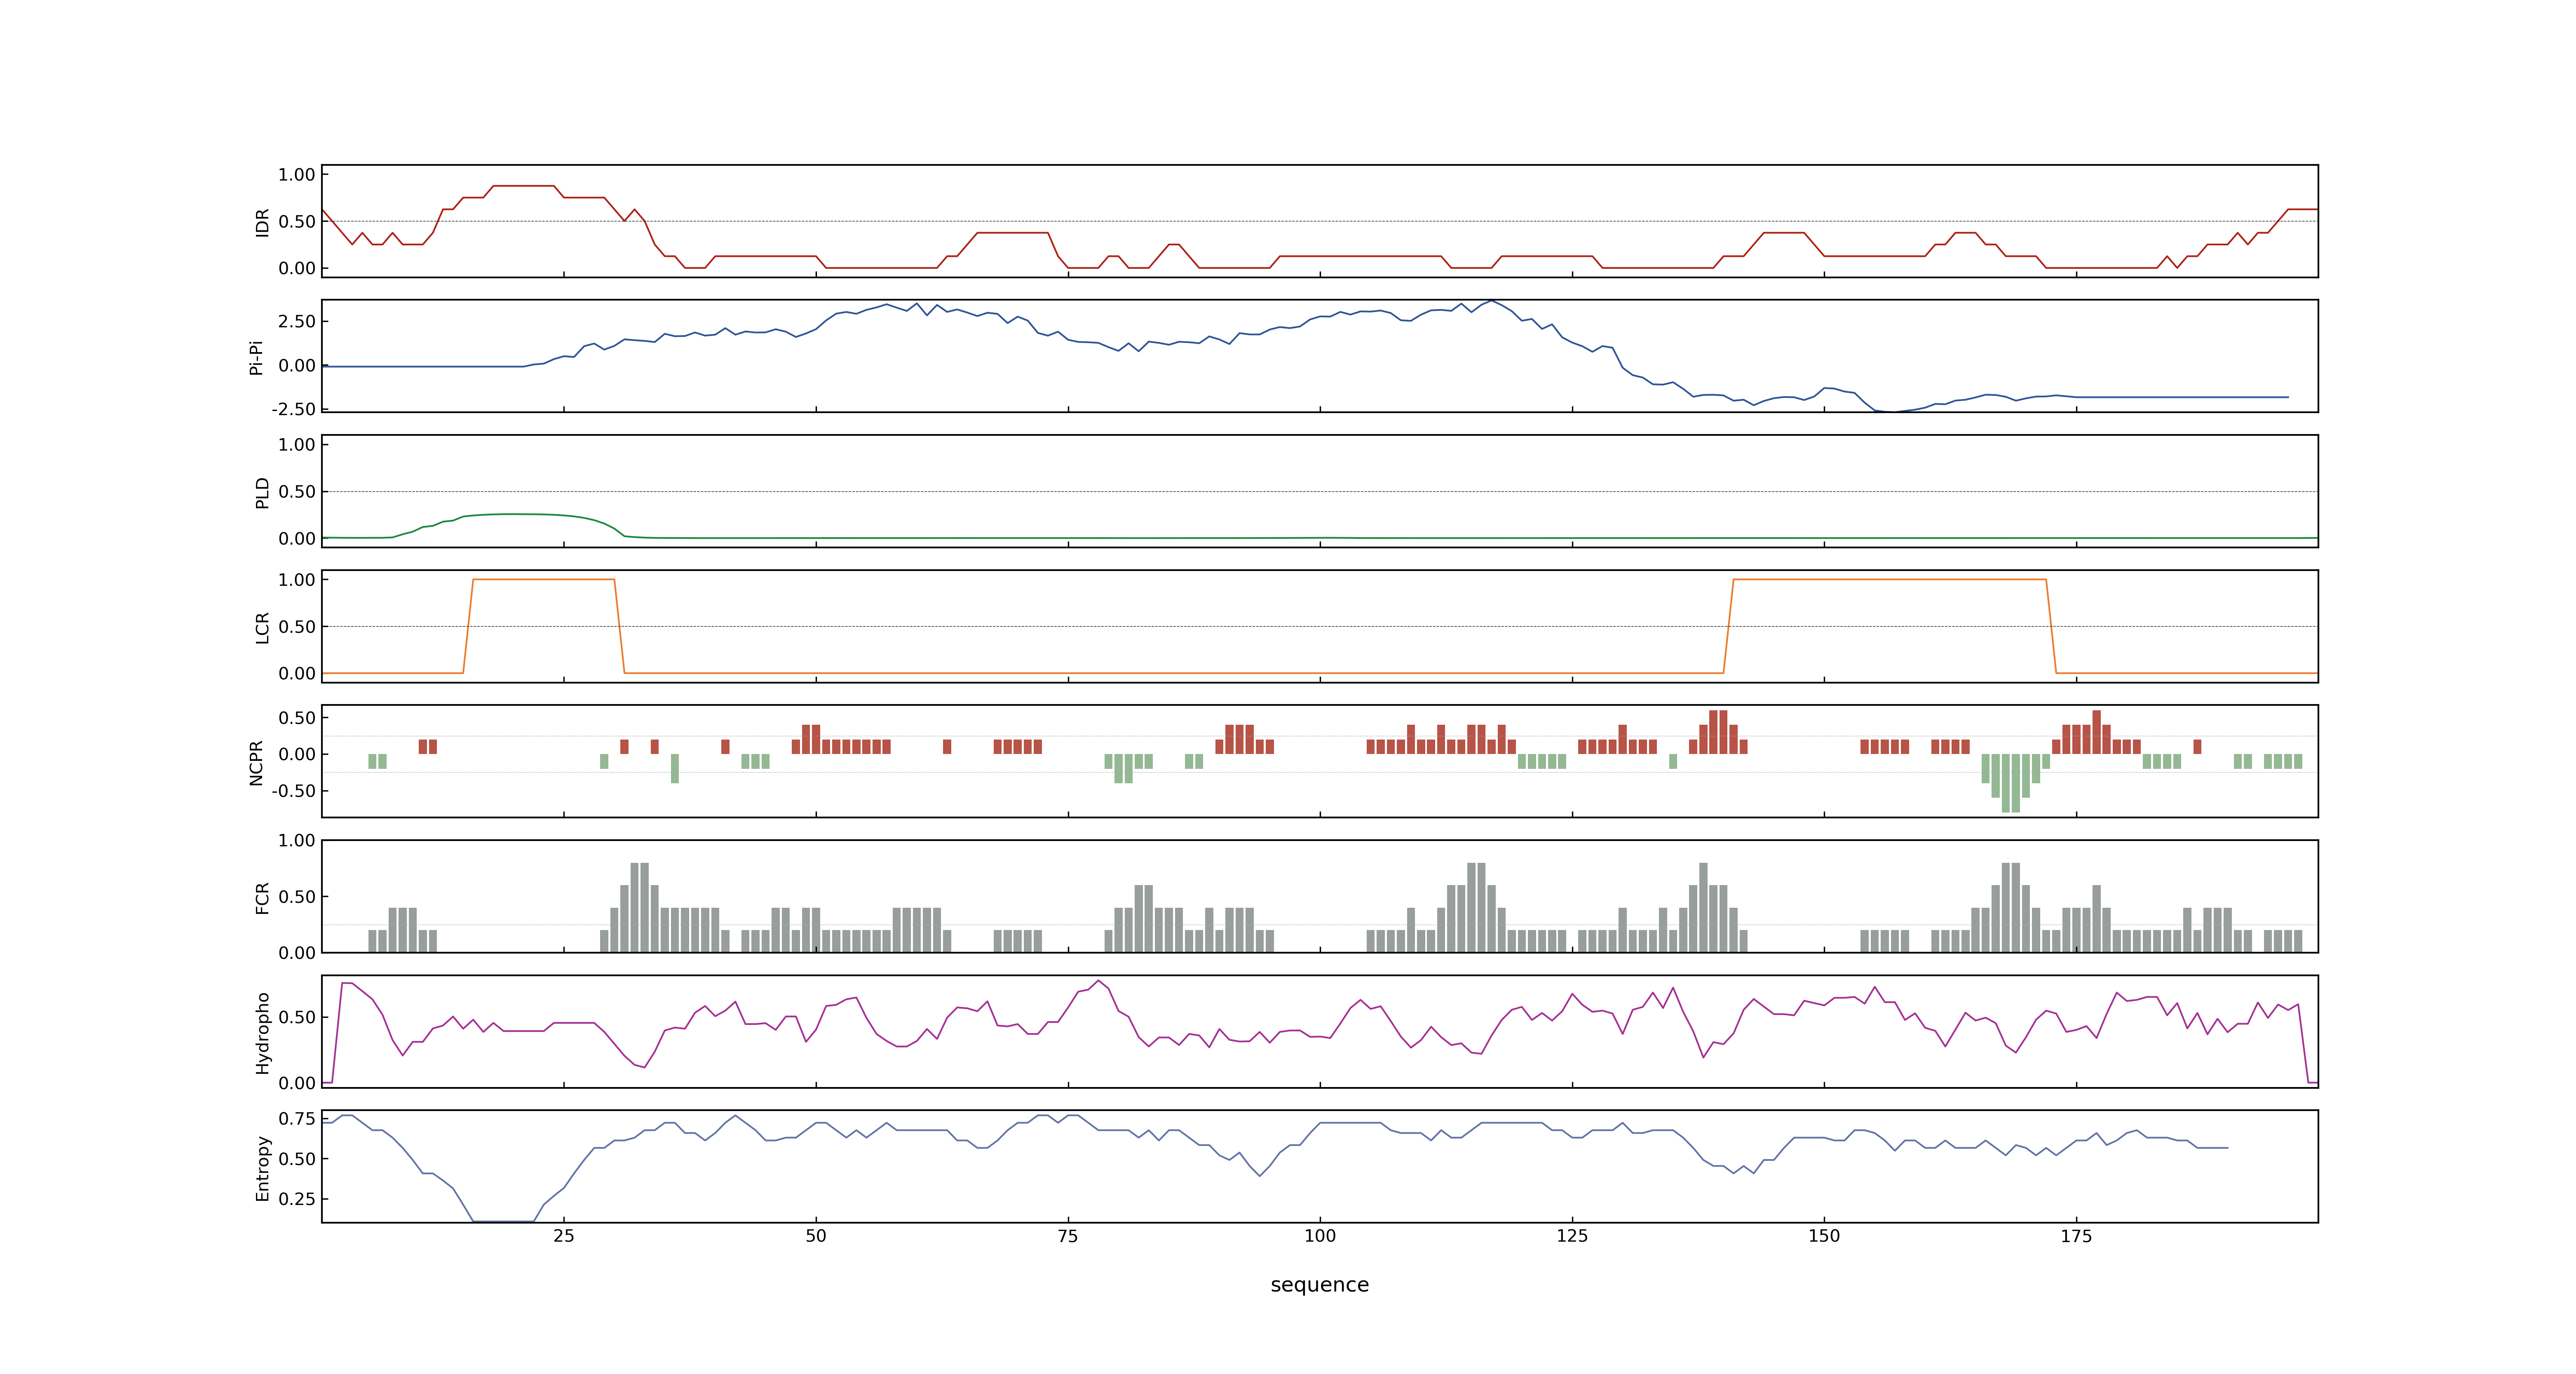This screenshot has width=2576, height=1374.
Task: Click the -2.50 tick on Pi-Pi axis
Action: click(293, 409)
